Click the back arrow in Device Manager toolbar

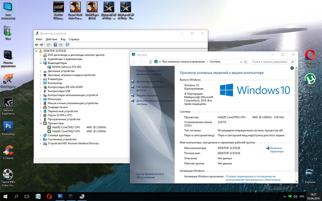[x=37, y=45]
